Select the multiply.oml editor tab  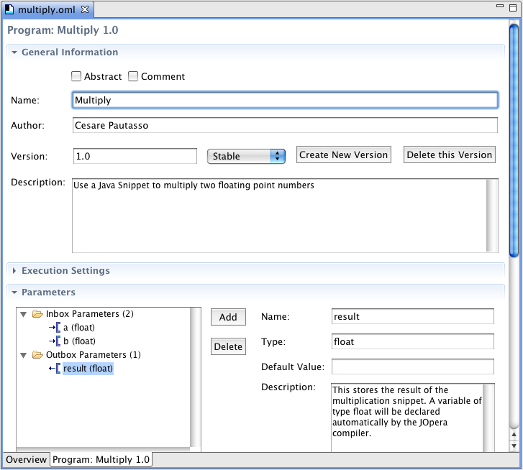[x=47, y=9]
